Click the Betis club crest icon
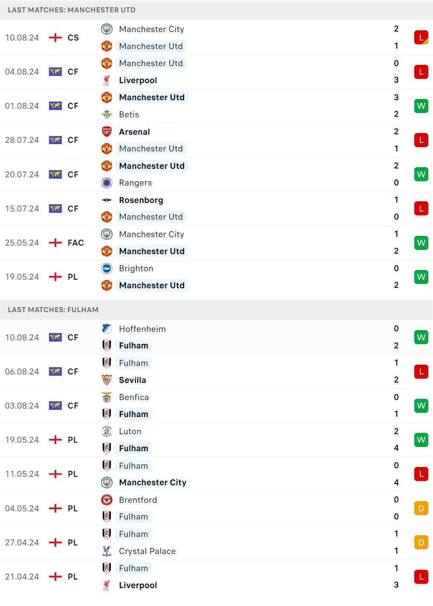Viewport: 433px width, 606px height. [x=107, y=114]
